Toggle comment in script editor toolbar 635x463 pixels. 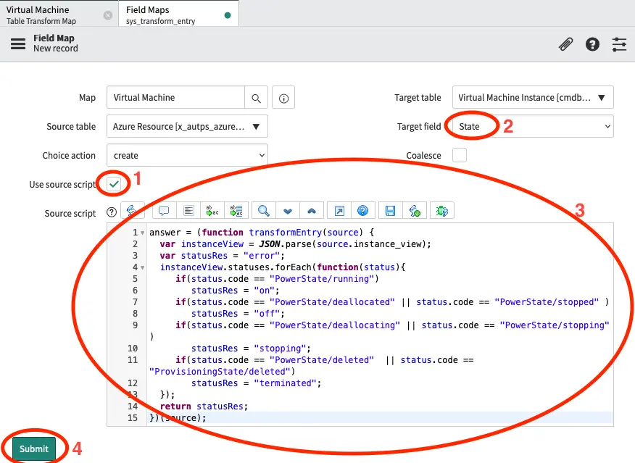[x=164, y=211]
